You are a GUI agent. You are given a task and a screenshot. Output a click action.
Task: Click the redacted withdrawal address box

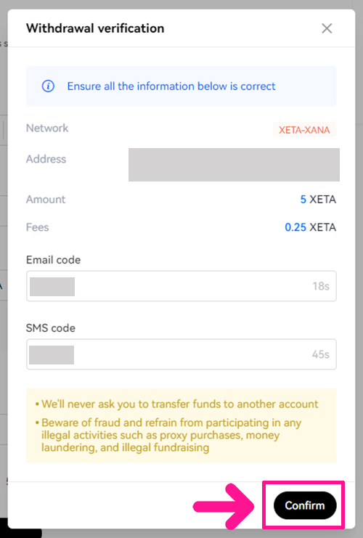tap(234, 165)
